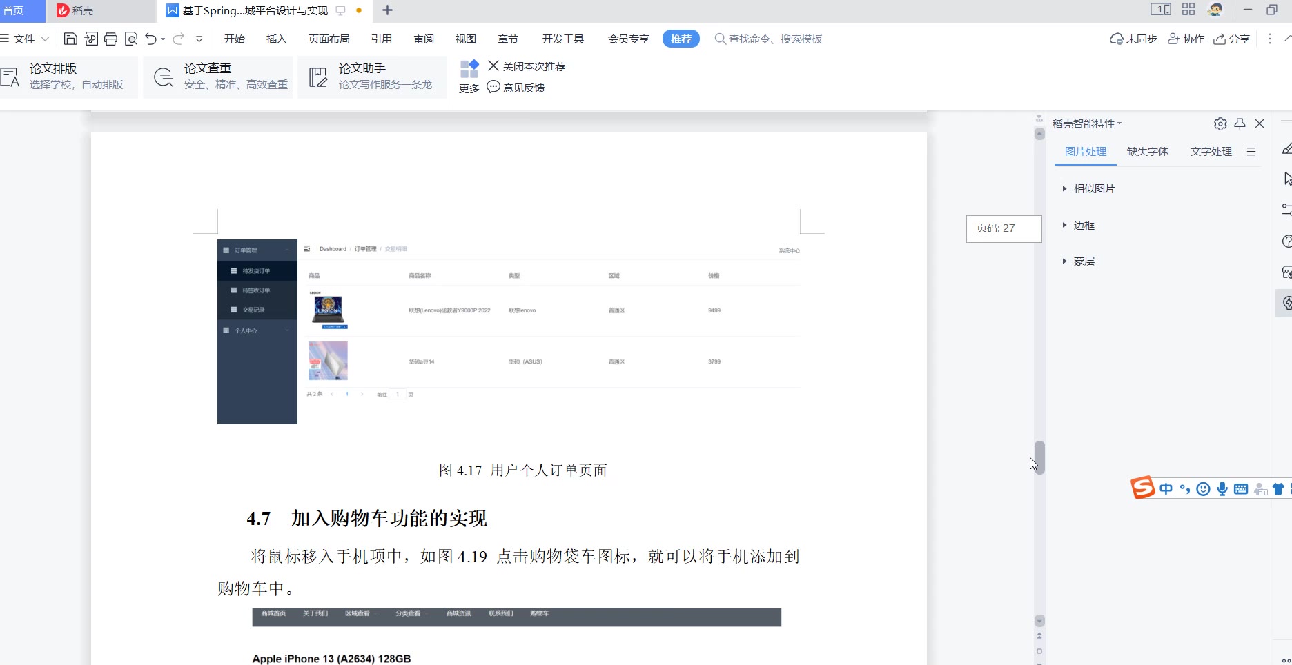Screen dimensions: 1292x665
Task: Click the Undo arrow icon
Action: 150,39
